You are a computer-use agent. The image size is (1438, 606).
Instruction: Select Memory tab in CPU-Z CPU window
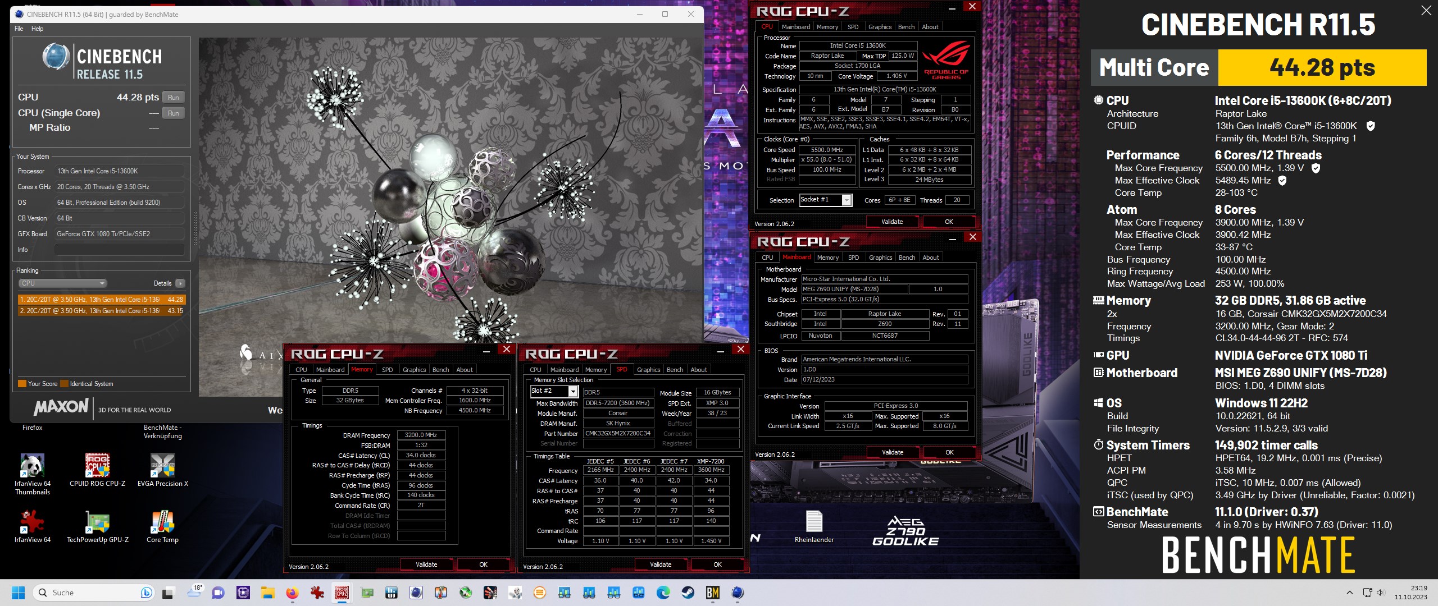(x=827, y=27)
